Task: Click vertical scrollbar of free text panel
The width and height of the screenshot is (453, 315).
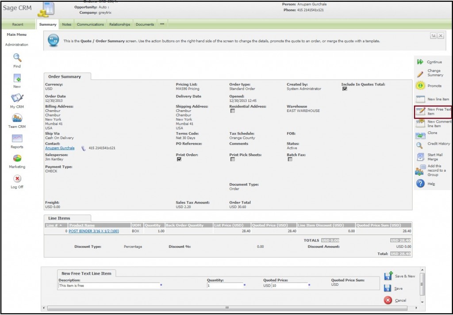Action: 422,284
